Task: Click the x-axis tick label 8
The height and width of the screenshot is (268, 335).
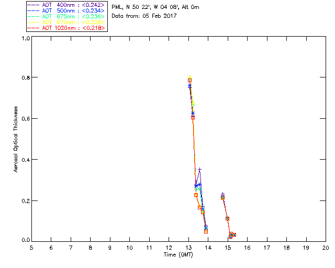Action: [x=91, y=248]
